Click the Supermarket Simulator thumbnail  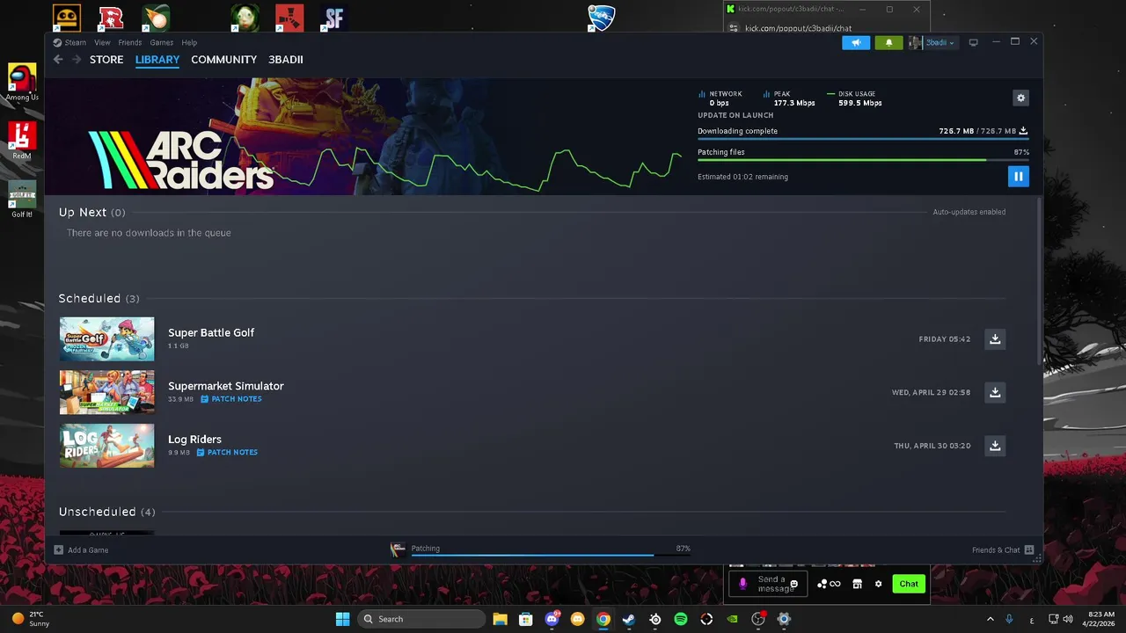(106, 392)
